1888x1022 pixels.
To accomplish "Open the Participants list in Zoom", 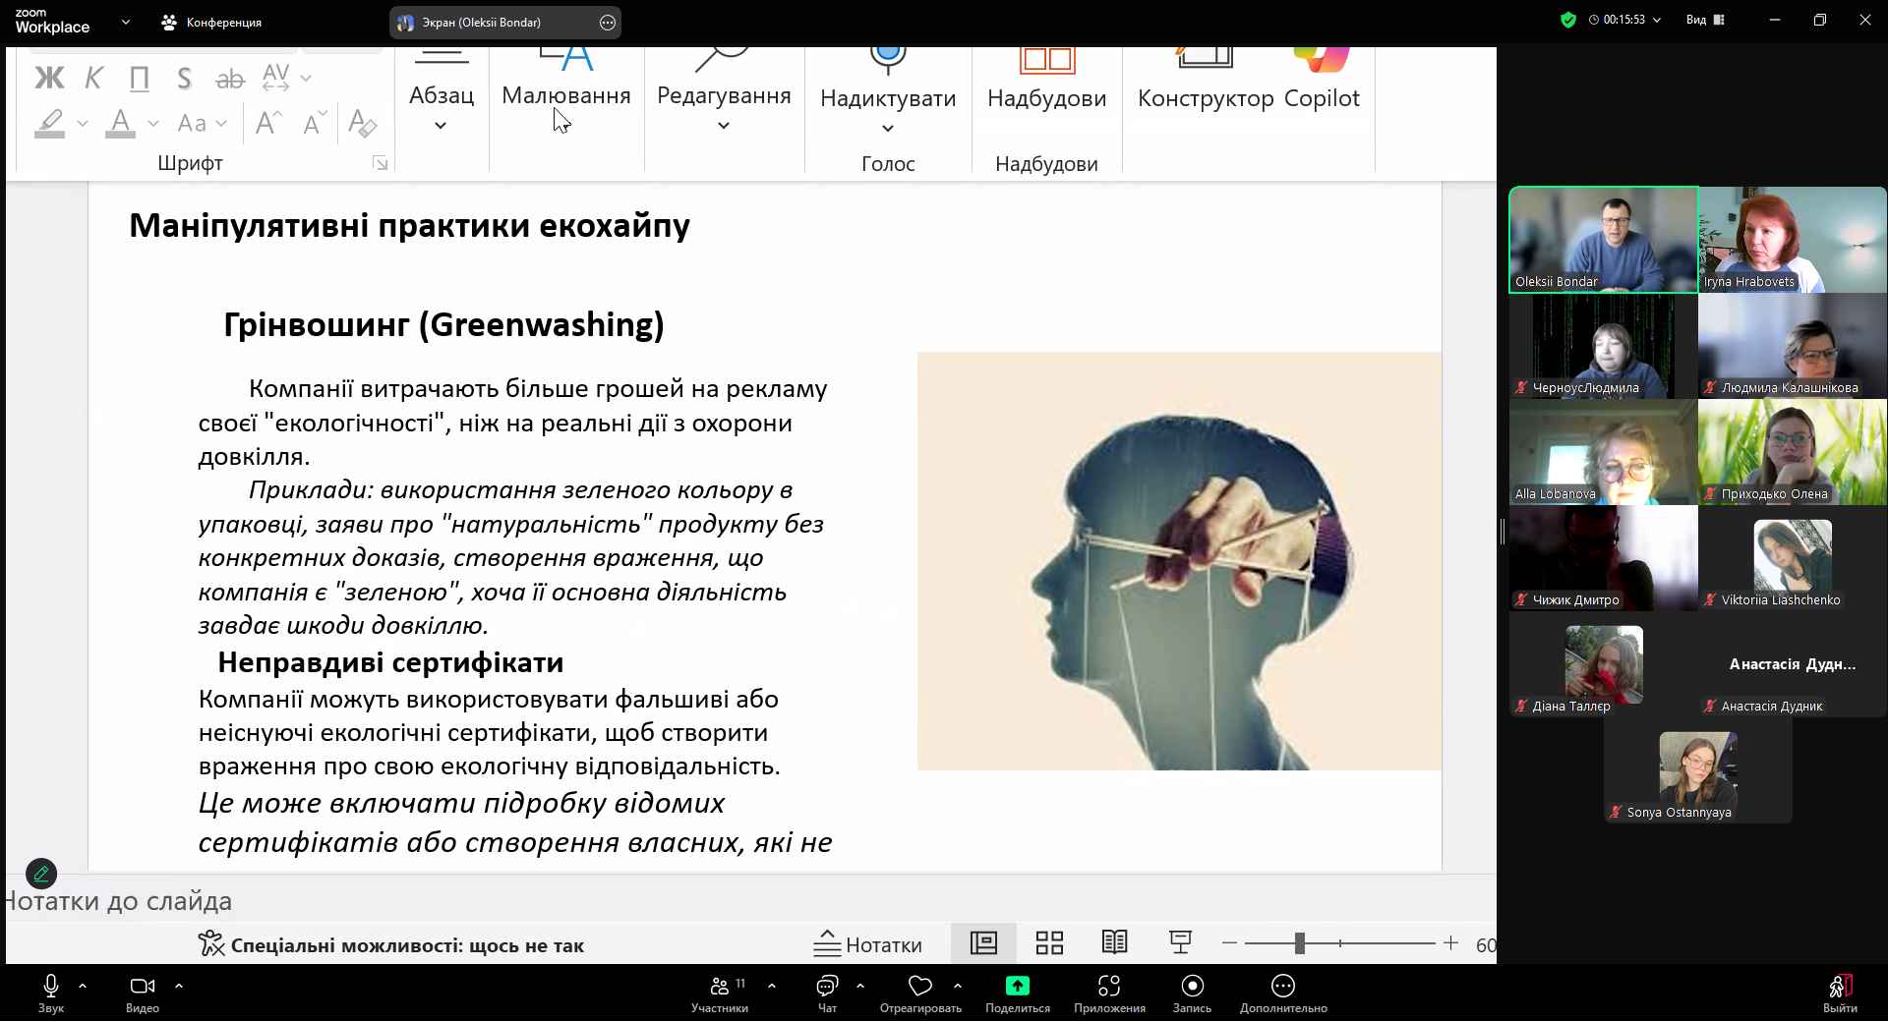I will click(720, 992).
